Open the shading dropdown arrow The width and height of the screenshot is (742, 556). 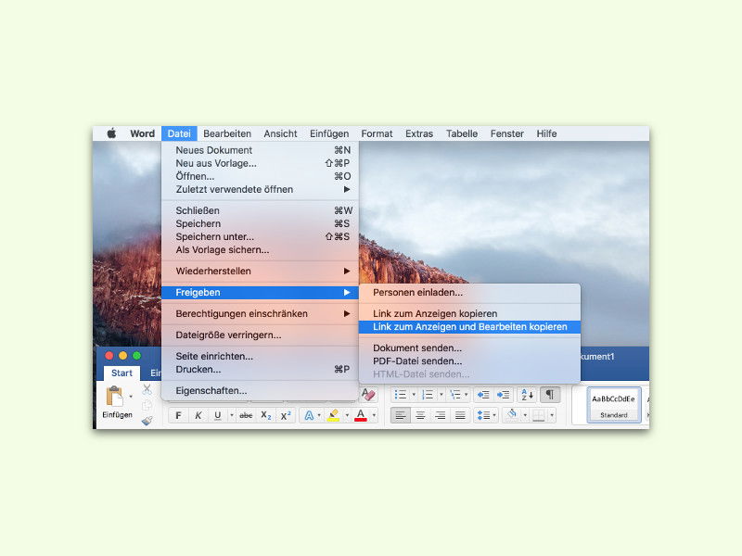pyautogui.click(x=525, y=415)
